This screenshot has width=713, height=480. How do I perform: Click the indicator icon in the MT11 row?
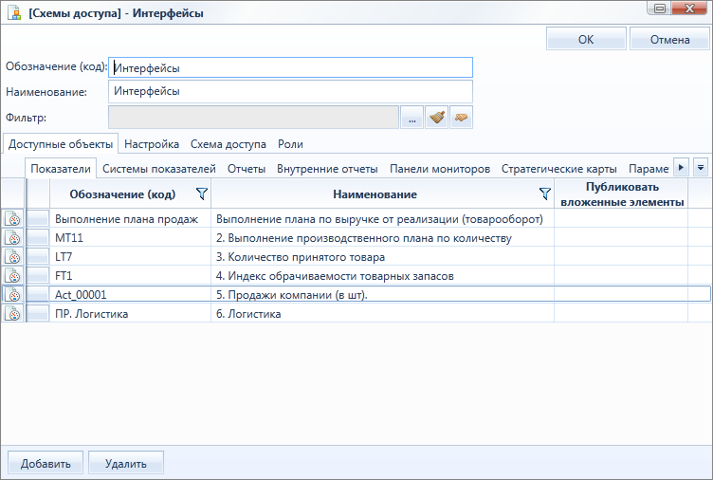pos(13,238)
